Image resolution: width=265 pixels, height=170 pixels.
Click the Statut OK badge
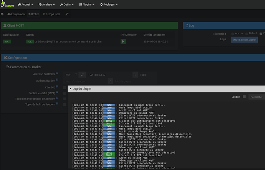coord(30,42)
